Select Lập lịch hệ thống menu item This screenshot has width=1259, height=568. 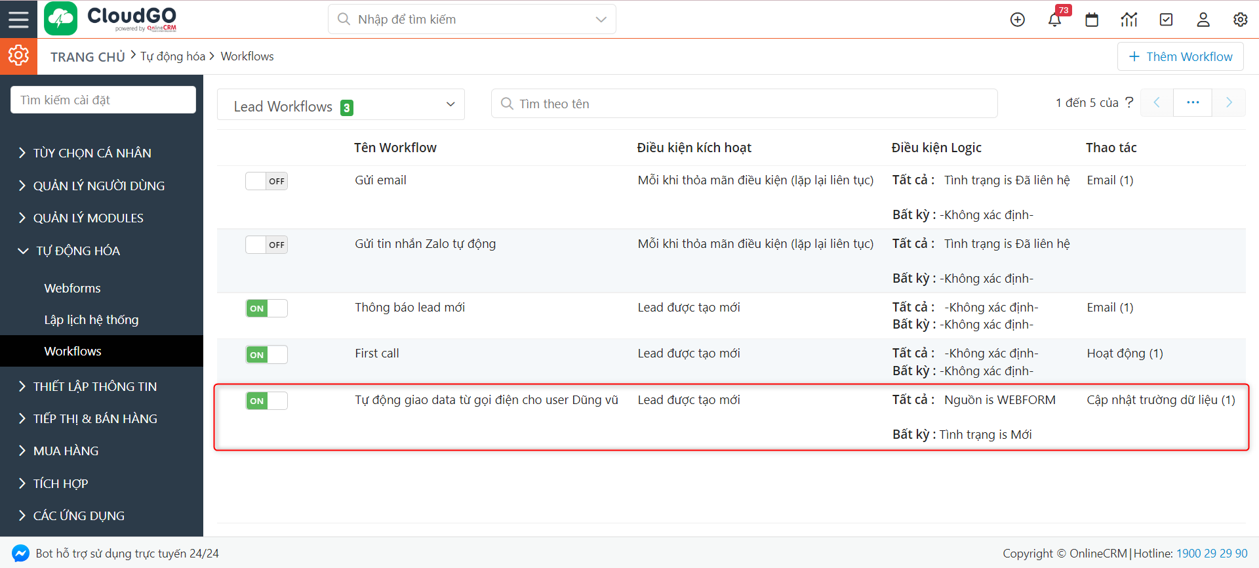pos(91,319)
